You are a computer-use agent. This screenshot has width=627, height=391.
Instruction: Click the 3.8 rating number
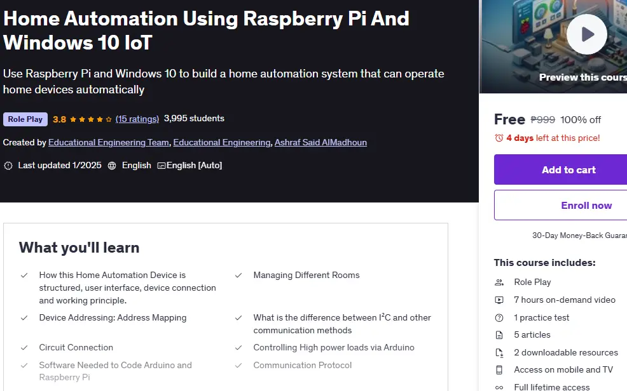[59, 119]
